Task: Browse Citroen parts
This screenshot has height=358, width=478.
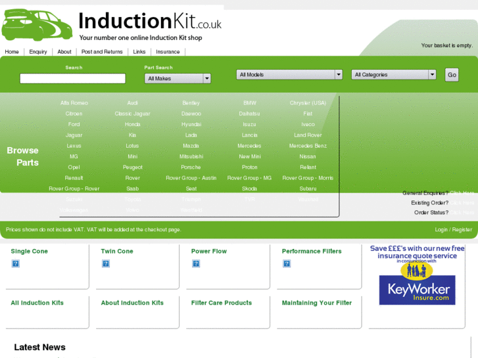Action: click(x=74, y=114)
